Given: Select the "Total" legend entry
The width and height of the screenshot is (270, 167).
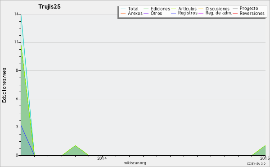Looking at the screenshot, I should click(133, 9).
